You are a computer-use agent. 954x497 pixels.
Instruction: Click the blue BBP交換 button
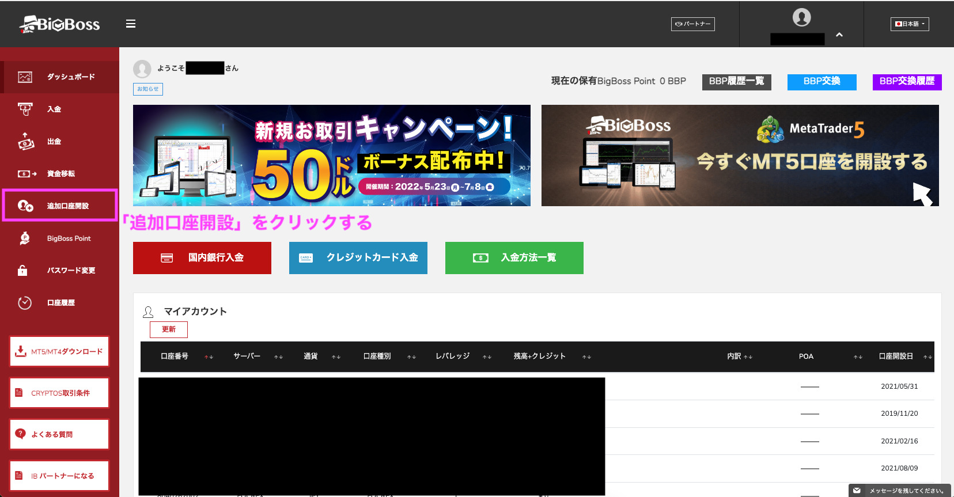(822, 82)
